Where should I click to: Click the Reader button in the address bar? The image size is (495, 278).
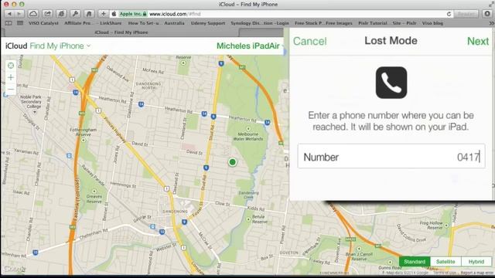[x=466, y=14]
